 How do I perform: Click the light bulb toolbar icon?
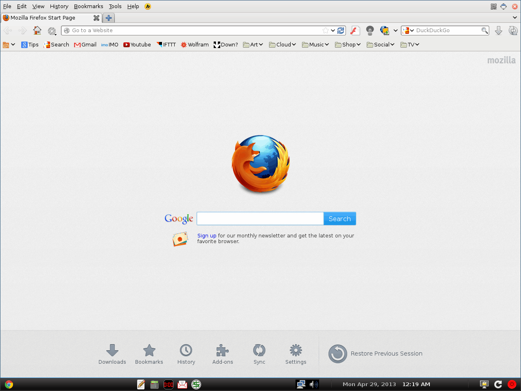(x=370, y=31)
